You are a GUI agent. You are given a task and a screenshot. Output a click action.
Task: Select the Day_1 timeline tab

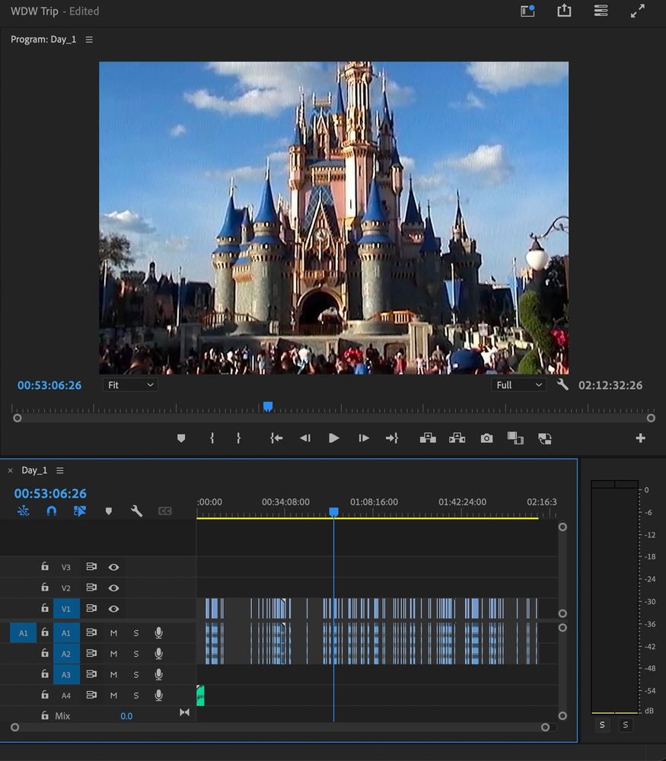click(x=34, y=470)
